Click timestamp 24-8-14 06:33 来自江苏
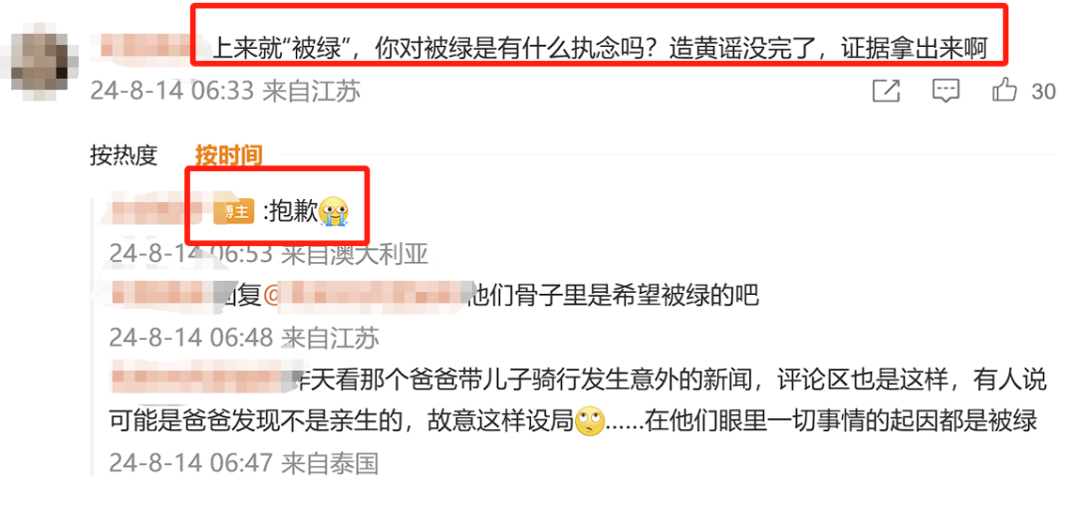The height and width of the screenshot is (510, 1076). [225, 92]
